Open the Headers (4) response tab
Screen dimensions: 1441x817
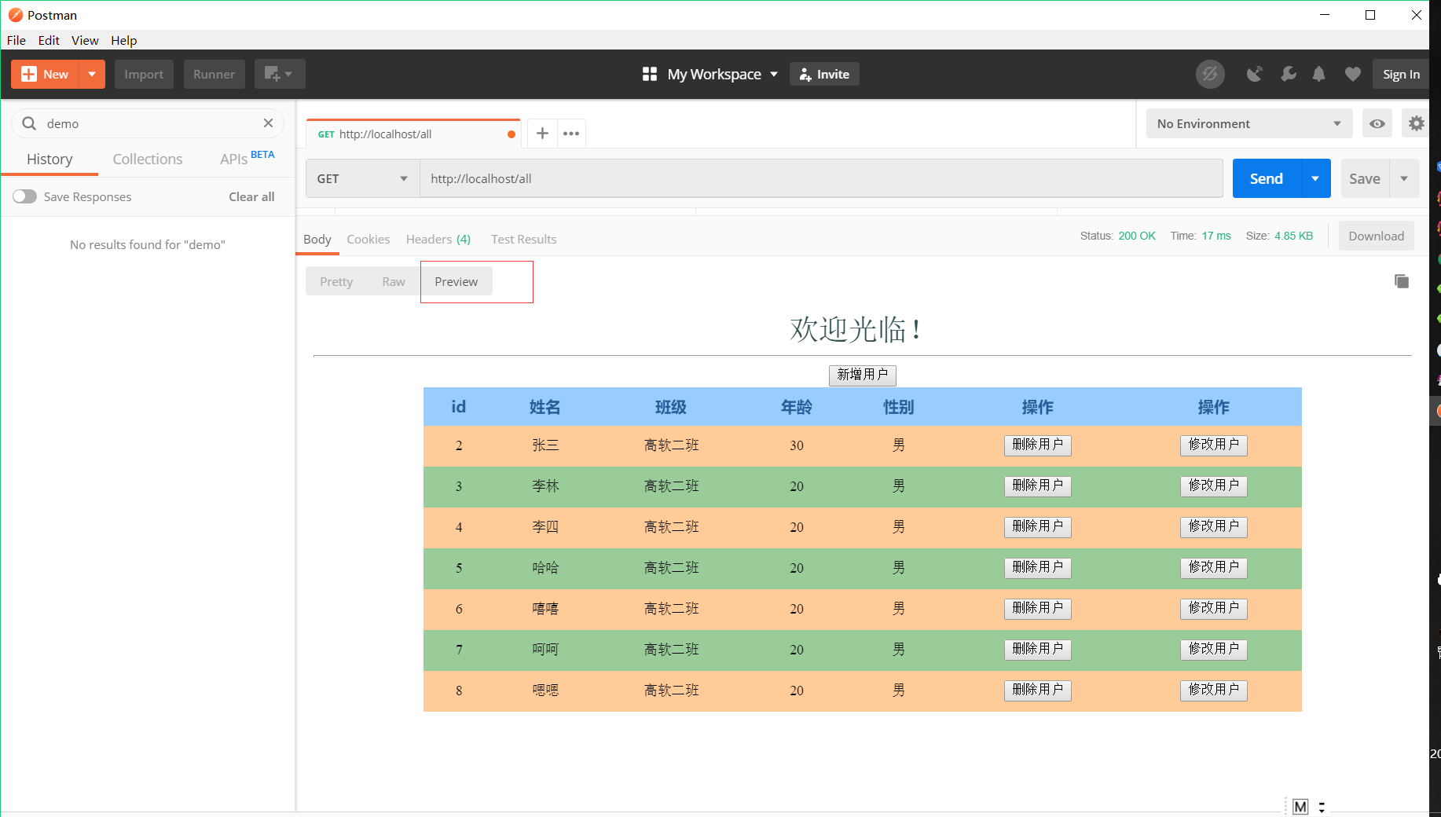(438, 239)
